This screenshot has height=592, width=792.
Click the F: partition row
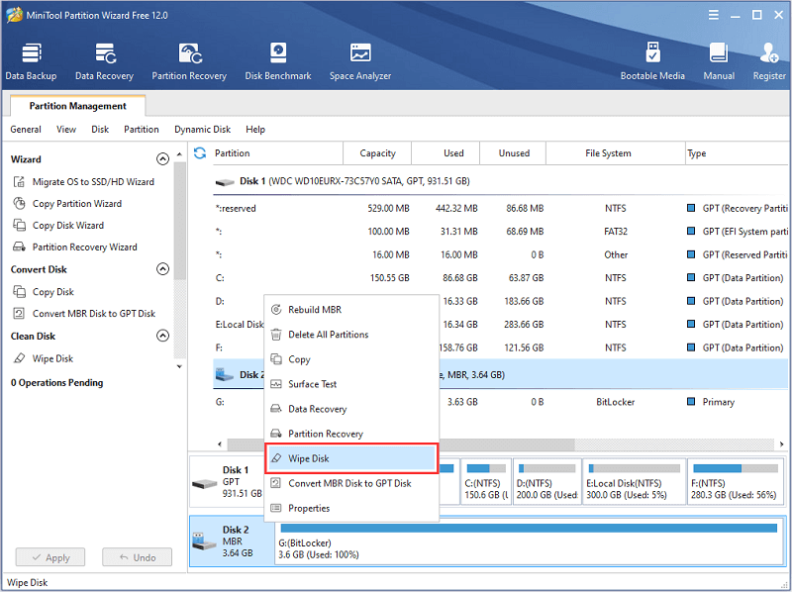pyautogui.click(x=500, y=347)
